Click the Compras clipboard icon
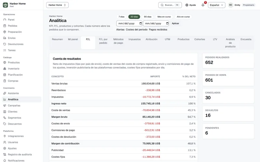Image resolution: width=260 pixels, height=162 pixels. click(5, 81)
